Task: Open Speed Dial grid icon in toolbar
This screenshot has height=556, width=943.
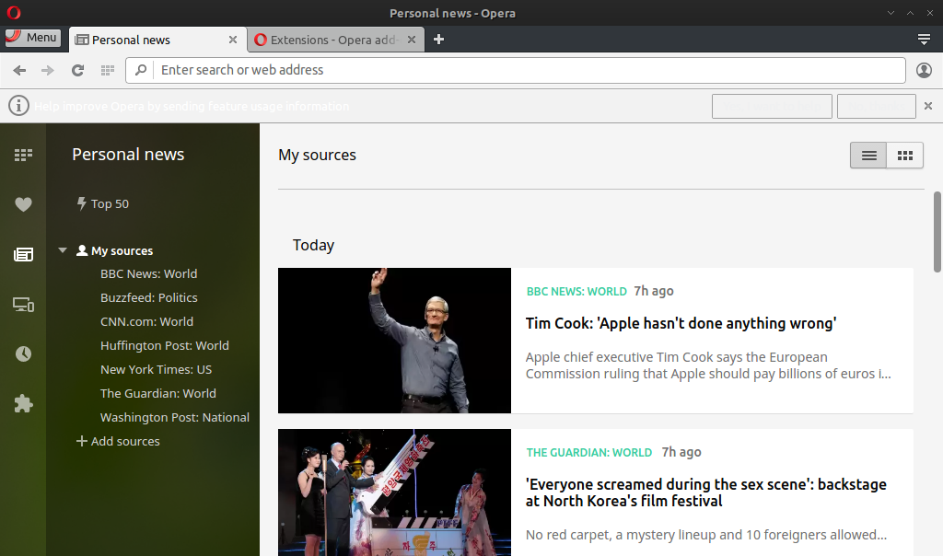Action: [x=108, y=70]
